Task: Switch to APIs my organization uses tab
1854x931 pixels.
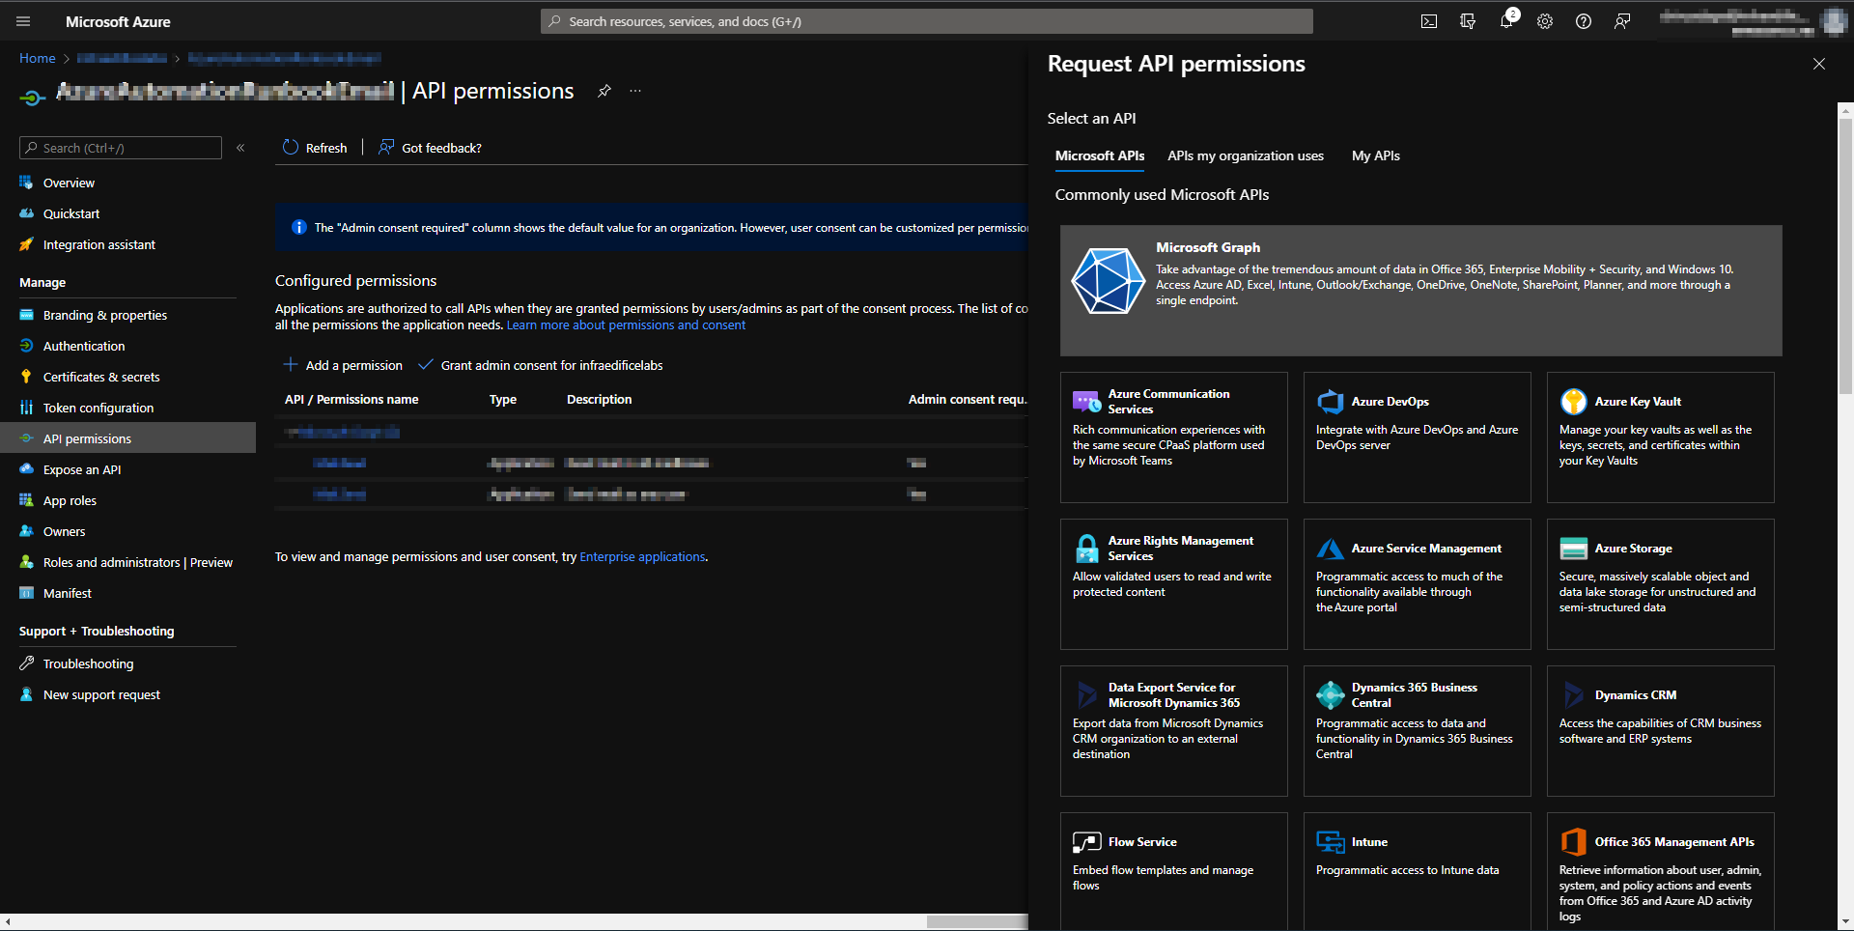Action: pyautogui.click(x=1246, y=155)
